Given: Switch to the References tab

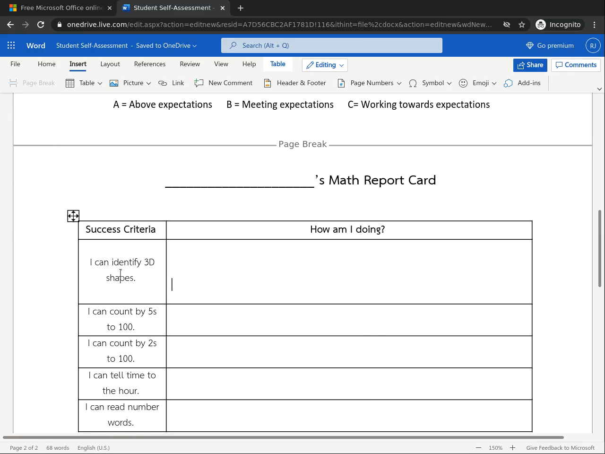Looking at the screenshot, I should point(150,64).
